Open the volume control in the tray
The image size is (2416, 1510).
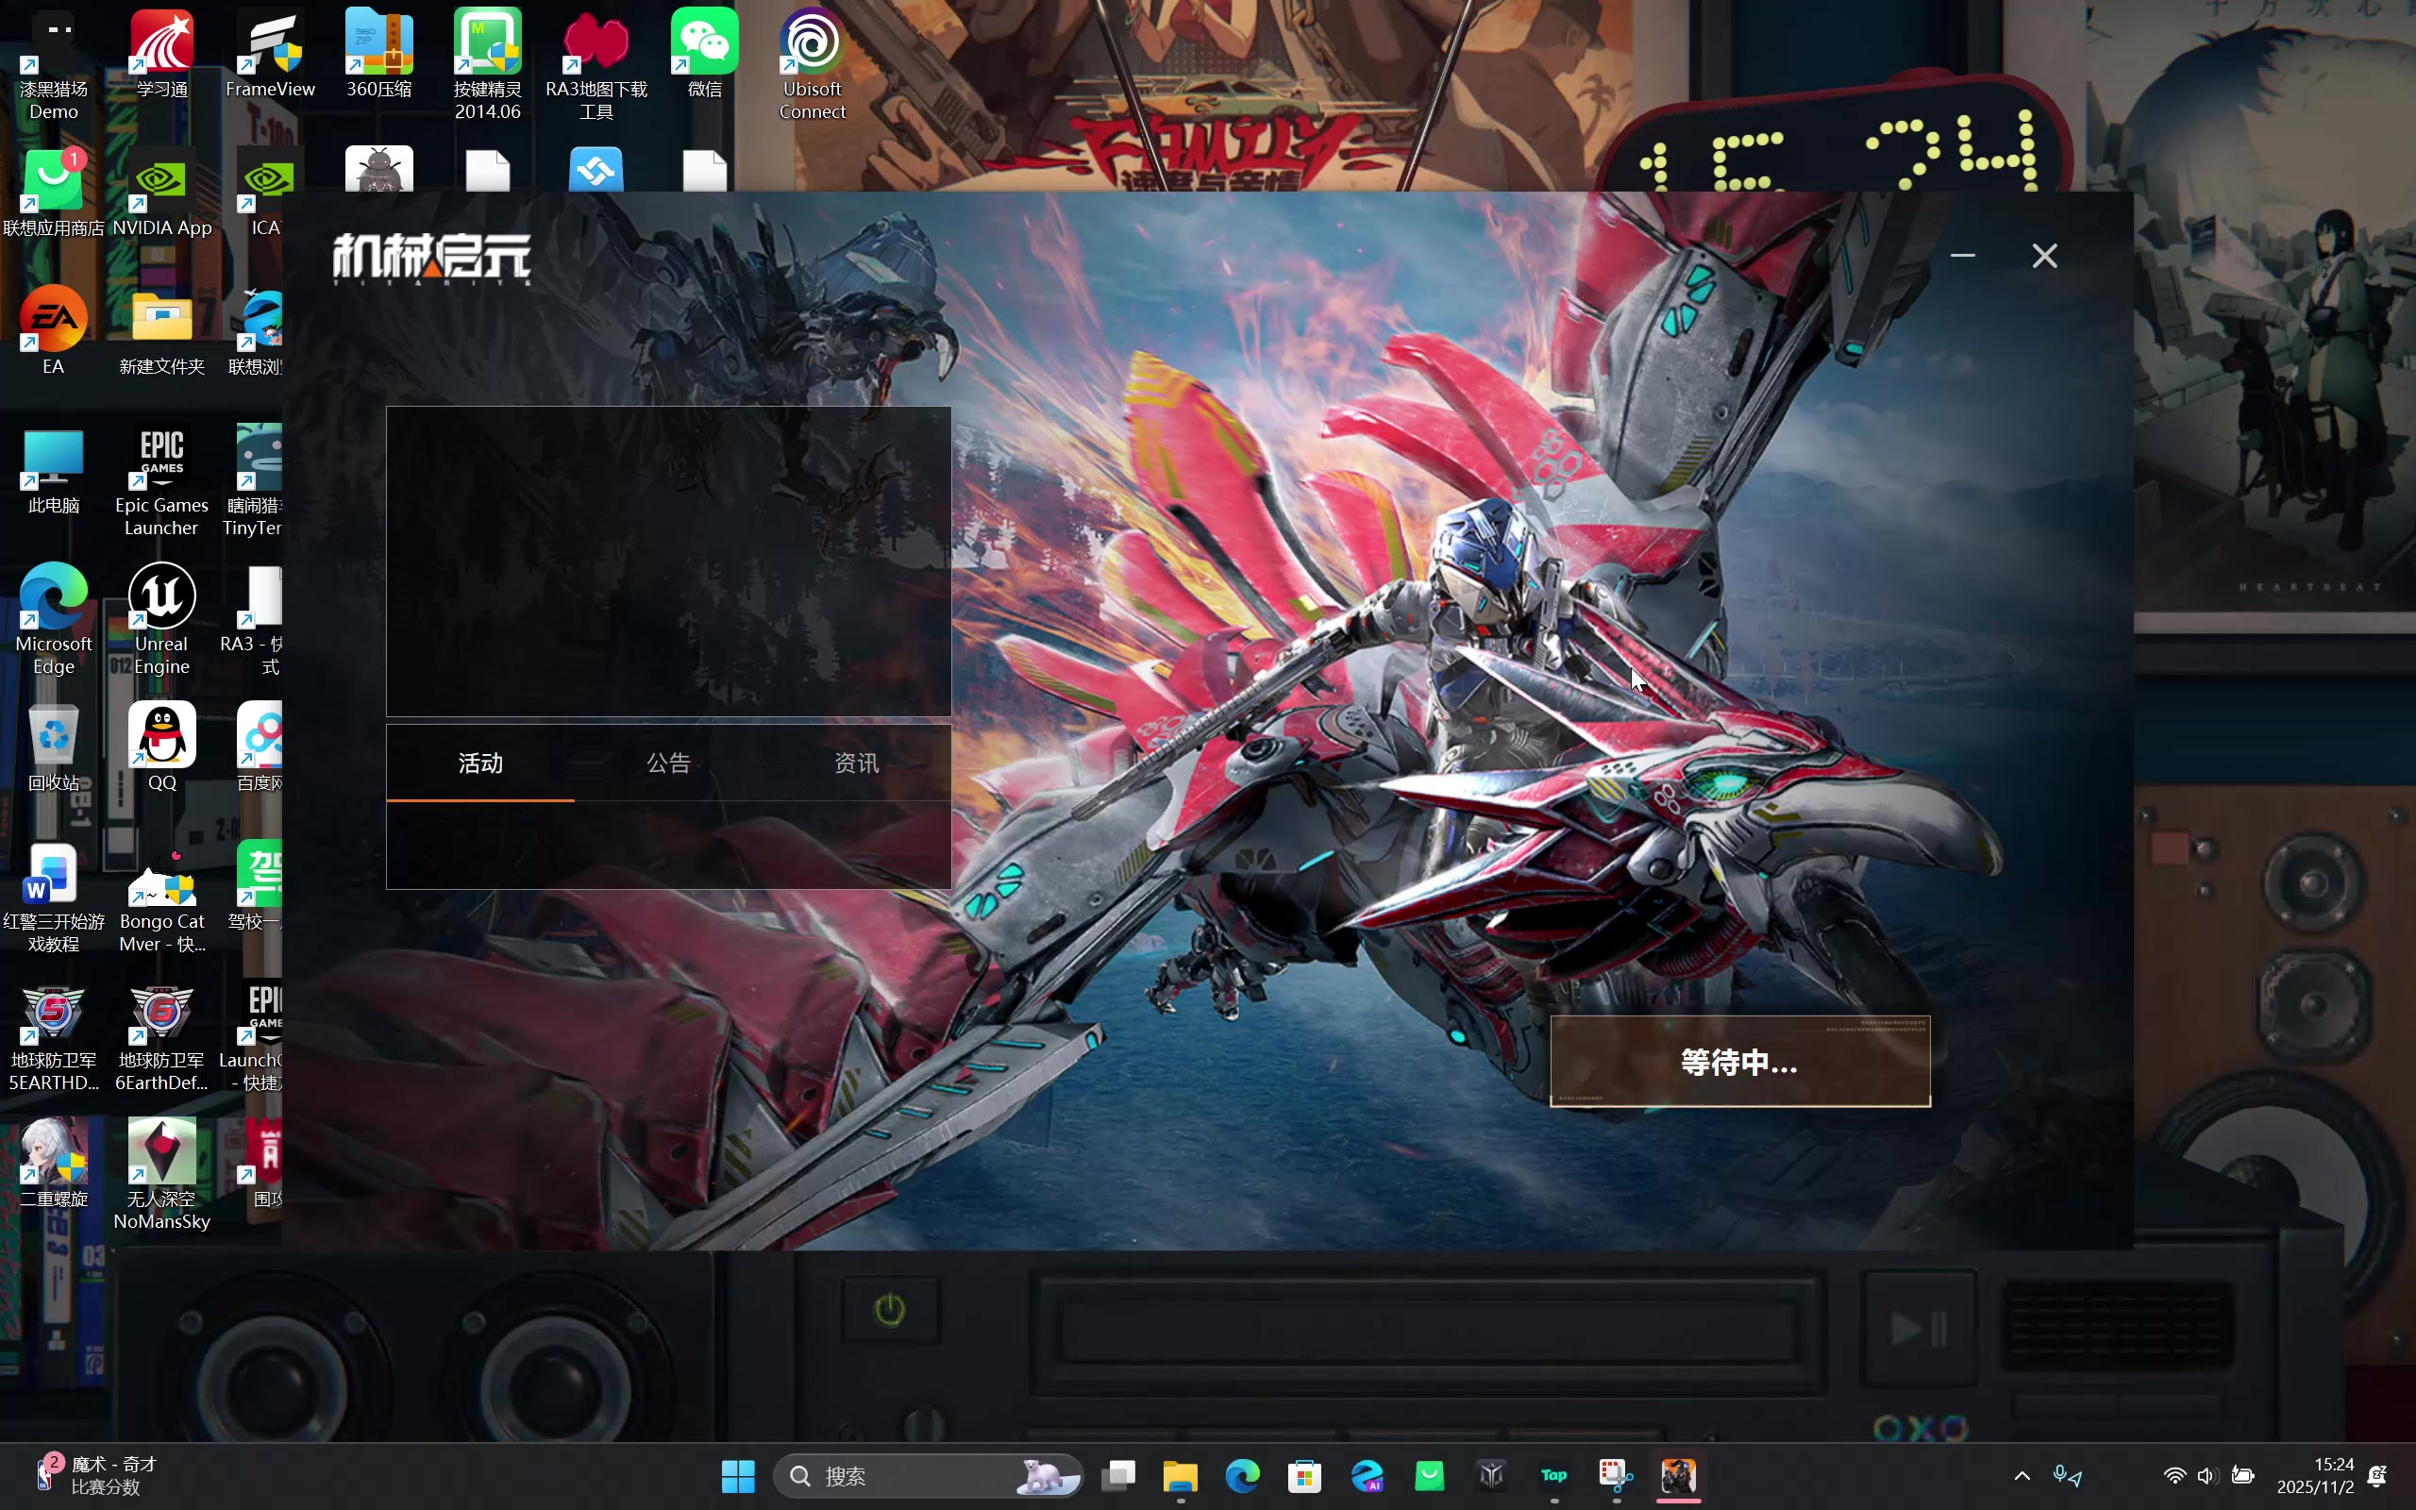(2206, 1475)
